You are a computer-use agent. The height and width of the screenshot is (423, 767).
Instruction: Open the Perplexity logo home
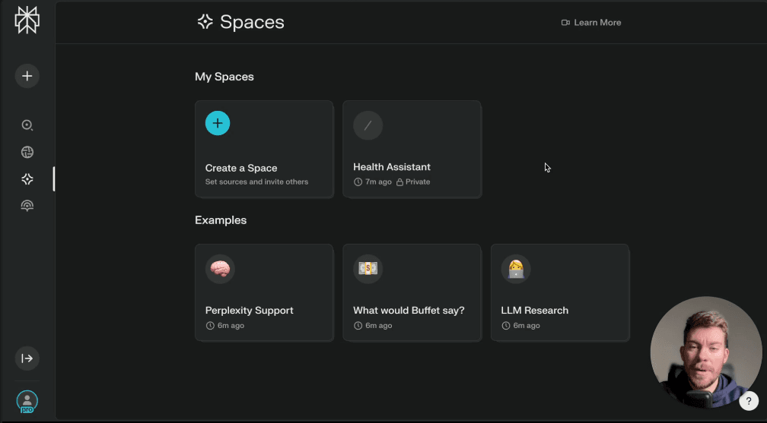[27, 20]
